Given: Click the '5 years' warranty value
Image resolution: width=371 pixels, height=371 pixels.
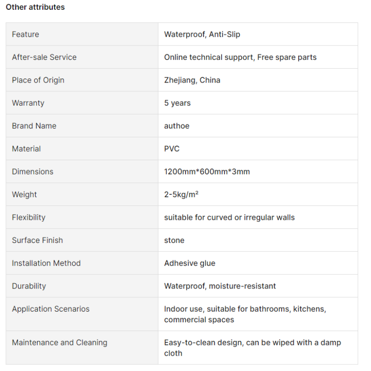Looking at the screenshot, I should pyautogui.click(x=177, y=103).
